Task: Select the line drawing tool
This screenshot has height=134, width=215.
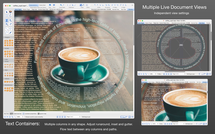Action: click(x=6, y=29)
